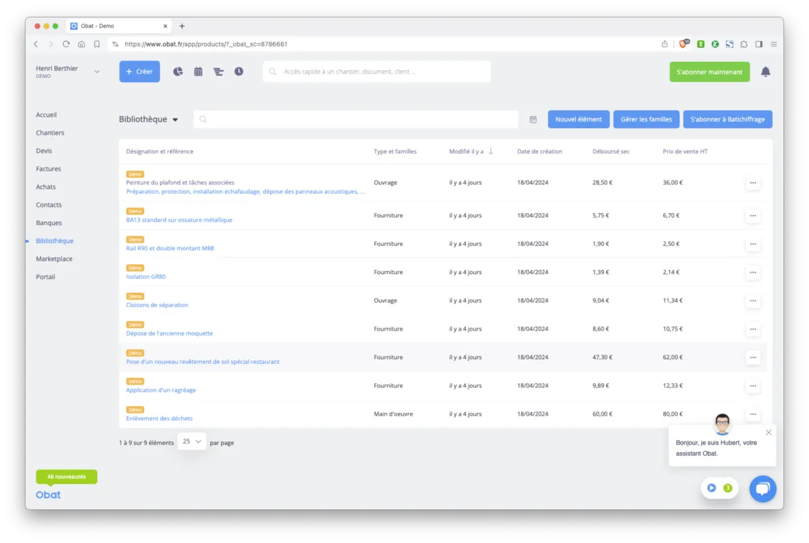
Task: Open Marketplace in sidebar
Action: click(54, 259)
